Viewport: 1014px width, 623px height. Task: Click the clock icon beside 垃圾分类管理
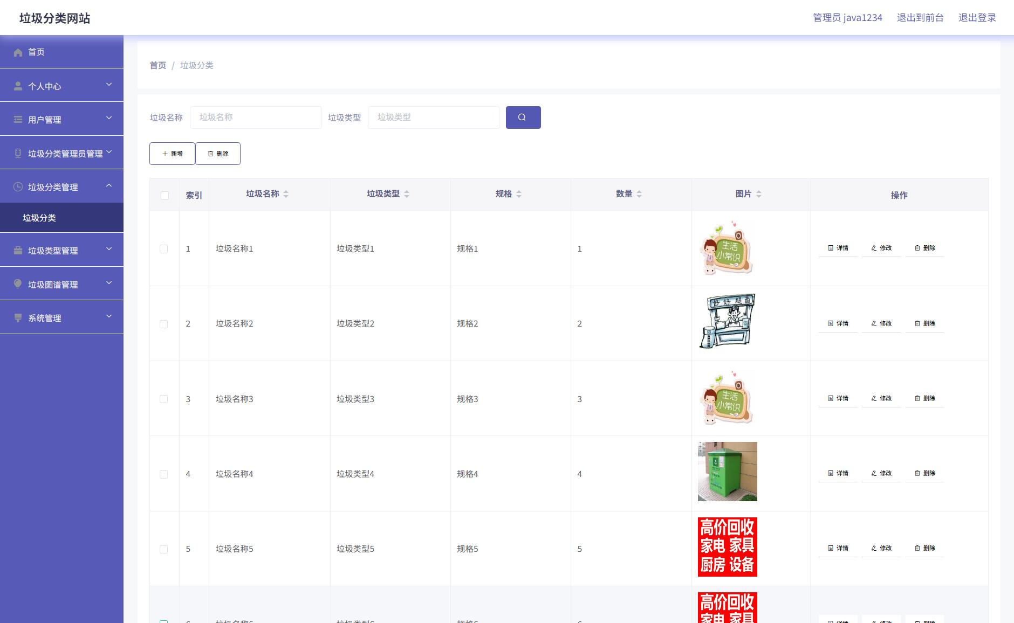[18, 187]
